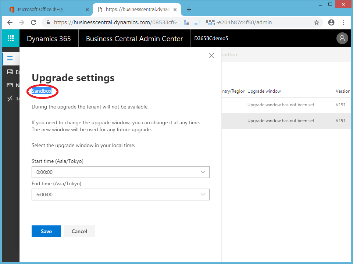Open the Chrome profile icon
The width and height of the screenshot is (353, 264).
pos(331,22)
